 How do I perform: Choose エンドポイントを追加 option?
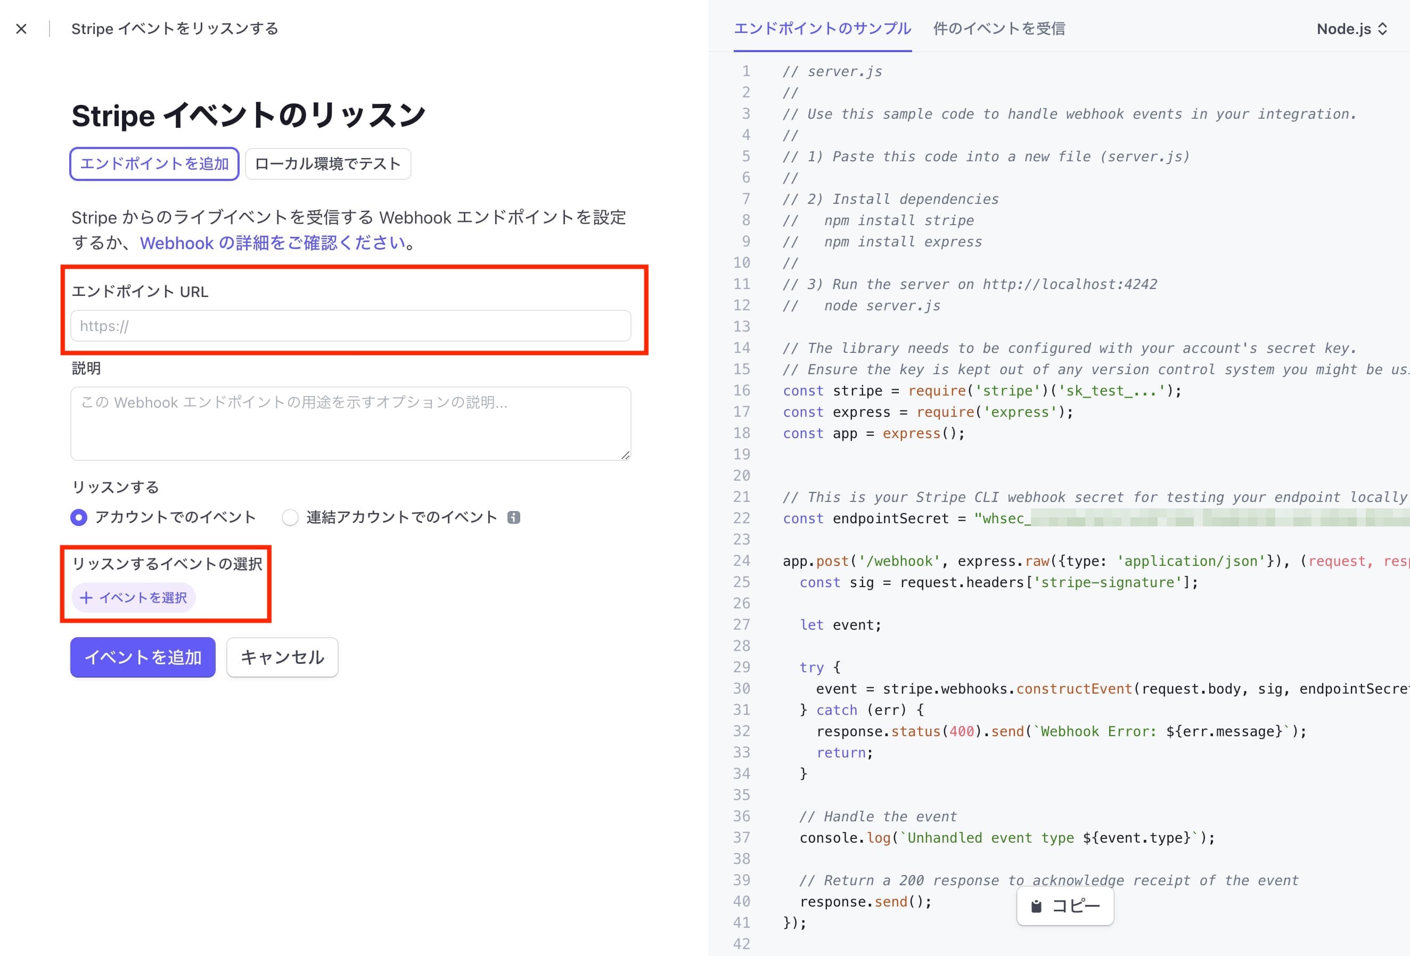(x=154, y=164)
